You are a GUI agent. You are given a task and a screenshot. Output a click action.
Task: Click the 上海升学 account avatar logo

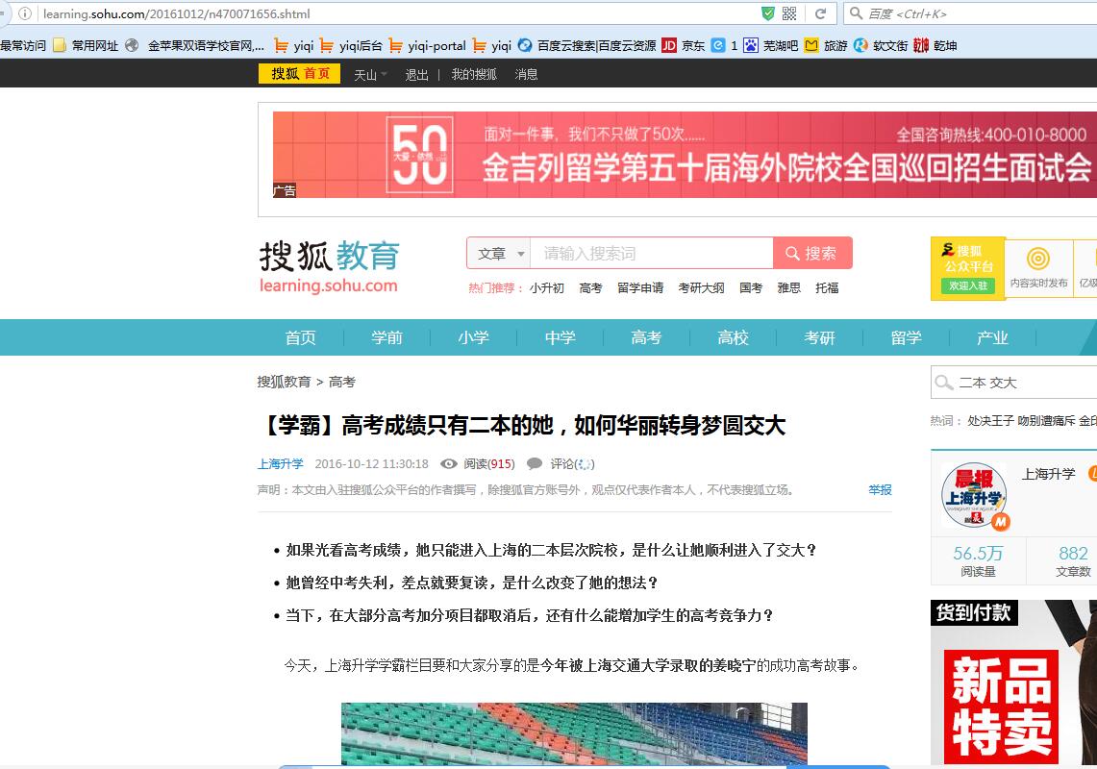tap(973, 495)
